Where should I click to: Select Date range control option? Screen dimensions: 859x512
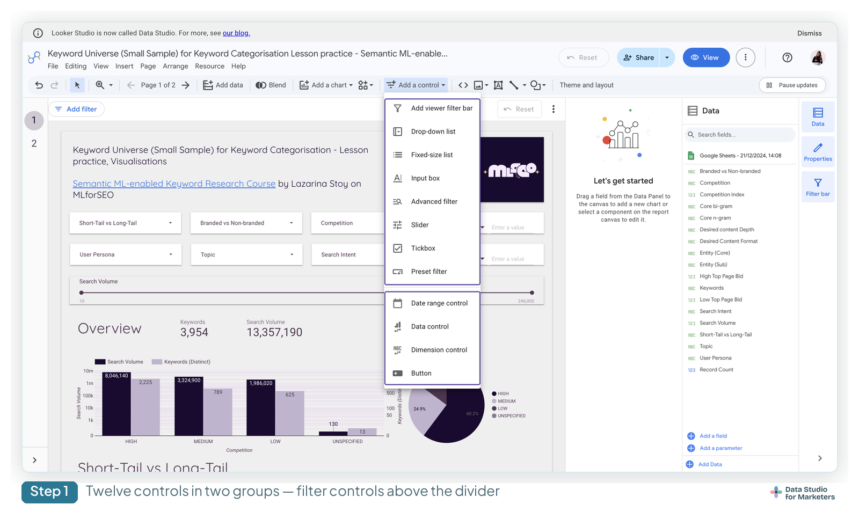coord(432,303)
